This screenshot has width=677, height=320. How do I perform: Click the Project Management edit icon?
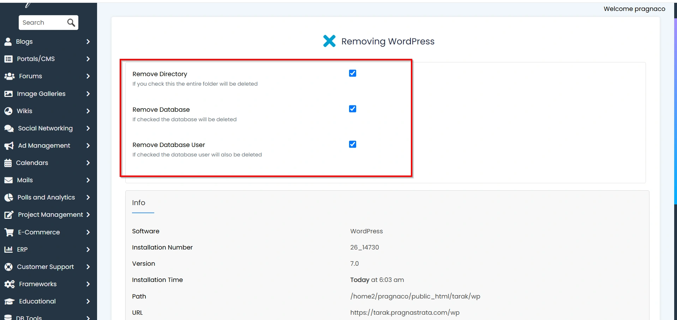(9, 215)
